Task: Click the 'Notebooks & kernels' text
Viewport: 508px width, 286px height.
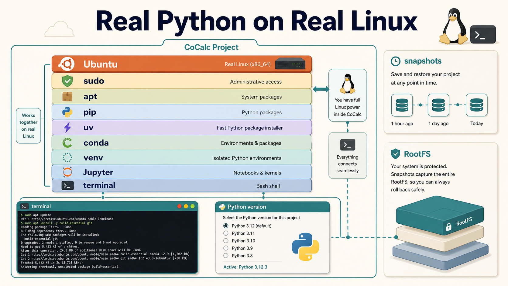Action: [257, 173]
